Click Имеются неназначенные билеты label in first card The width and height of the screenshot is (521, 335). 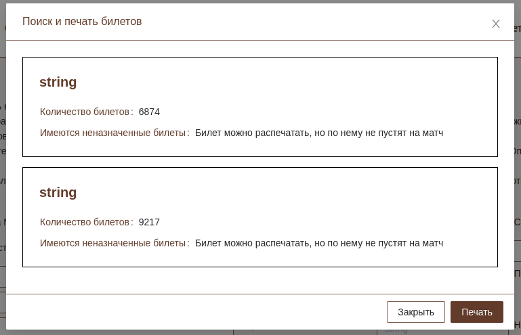coord(112,133)
